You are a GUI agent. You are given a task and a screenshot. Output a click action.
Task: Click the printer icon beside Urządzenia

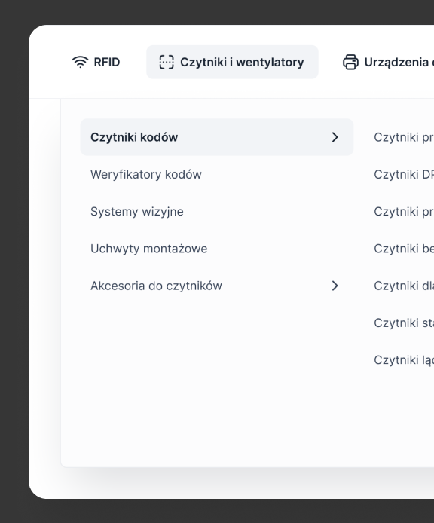pyautogui.click(x=350, y=62)
